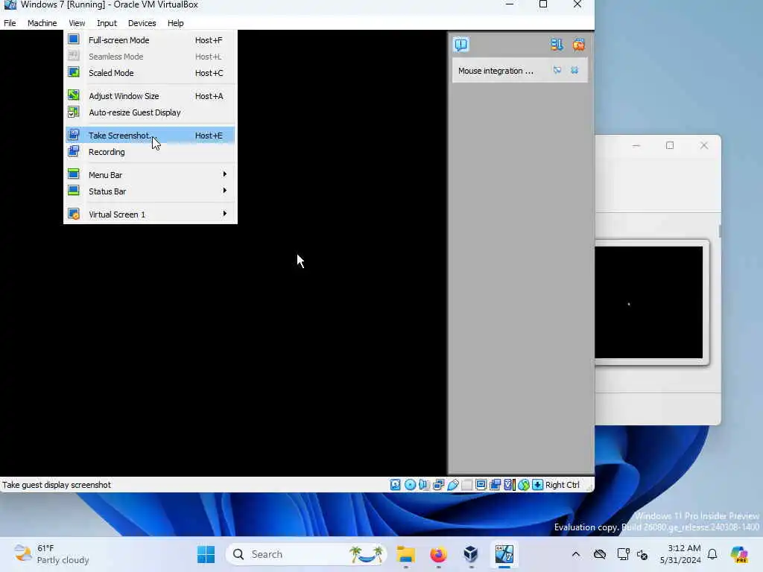Open Firefox from the taskbar
Image resolution: width=763 pixels, height=572 pixels.
(438, 554)
